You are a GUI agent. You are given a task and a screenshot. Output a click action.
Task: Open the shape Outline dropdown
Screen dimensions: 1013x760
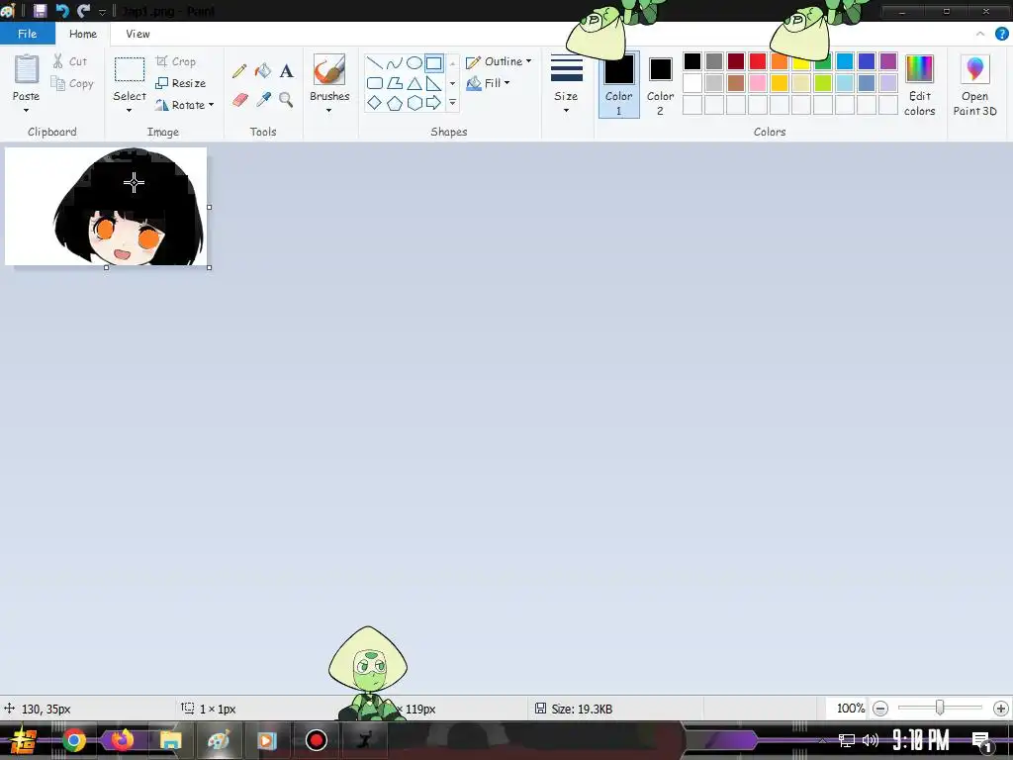[499, 61]
